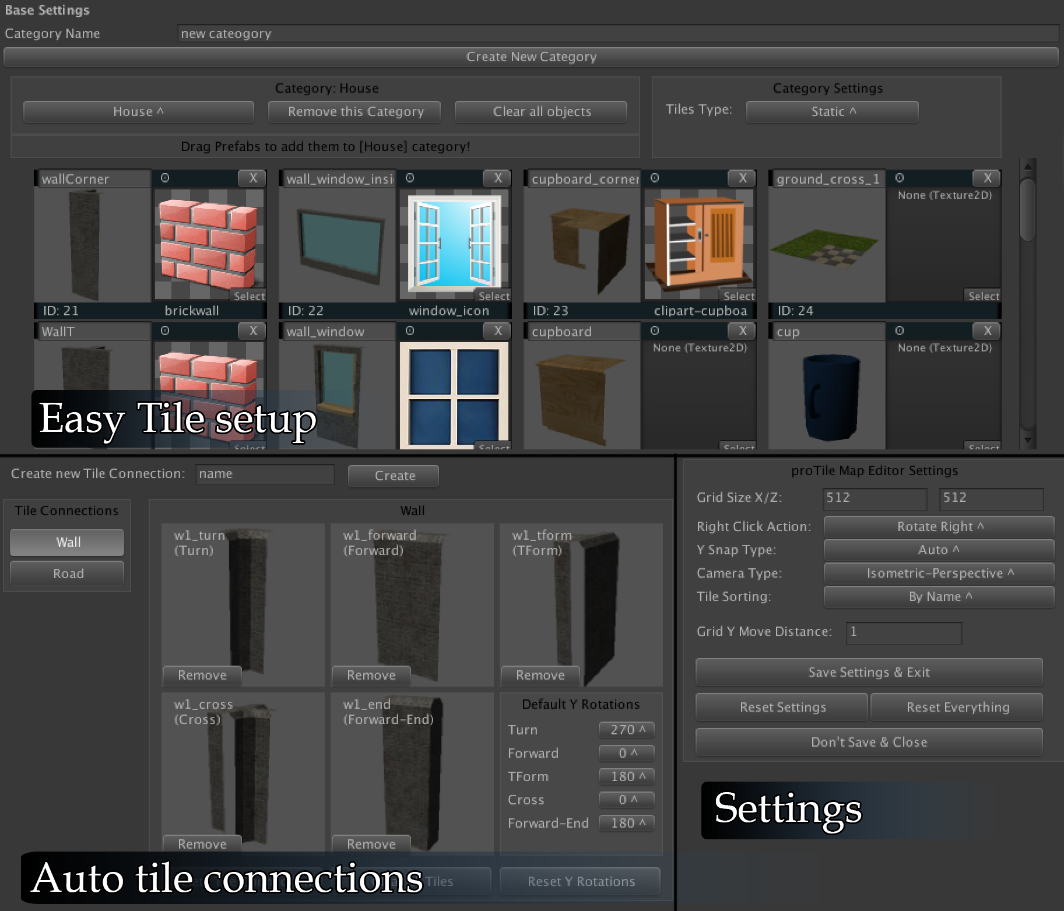Click Reset Y Rotations button
Screen dimensions: 1064x911
point(580,882)
